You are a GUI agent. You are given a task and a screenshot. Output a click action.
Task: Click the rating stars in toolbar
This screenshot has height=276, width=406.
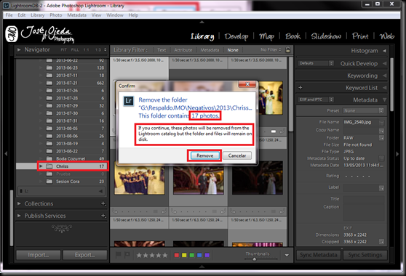152,256
